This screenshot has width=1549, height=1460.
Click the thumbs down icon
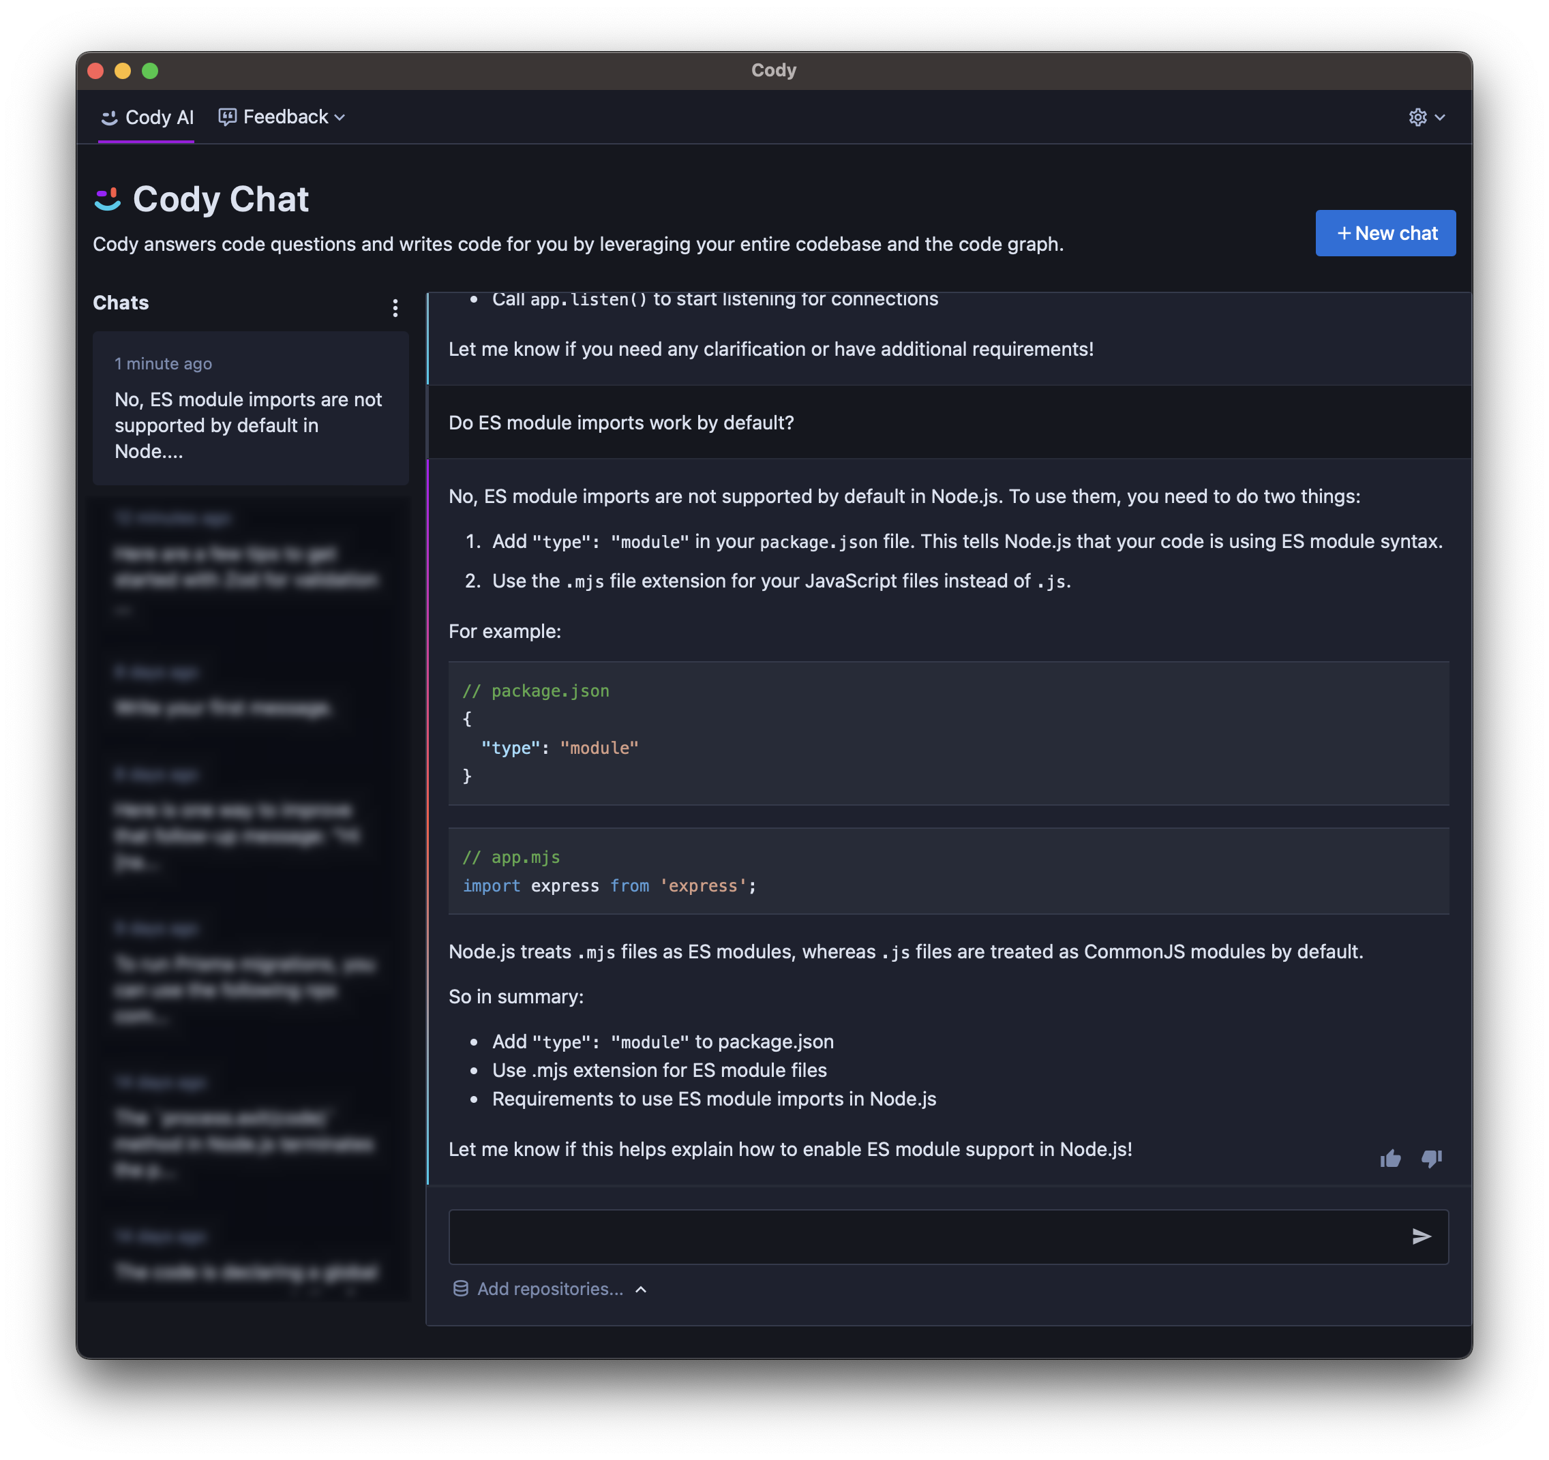1431,1157
